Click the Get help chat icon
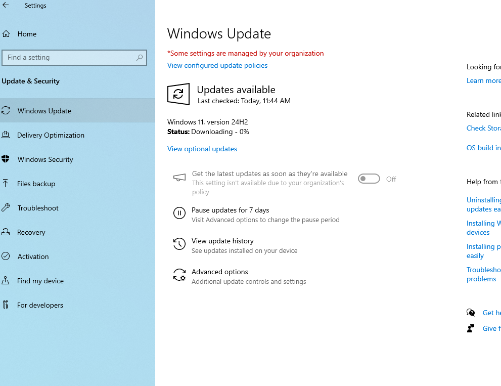 click(x=471, y=313)
